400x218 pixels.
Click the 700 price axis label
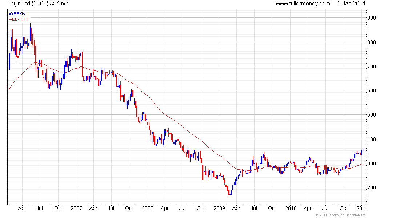point(371,66)
